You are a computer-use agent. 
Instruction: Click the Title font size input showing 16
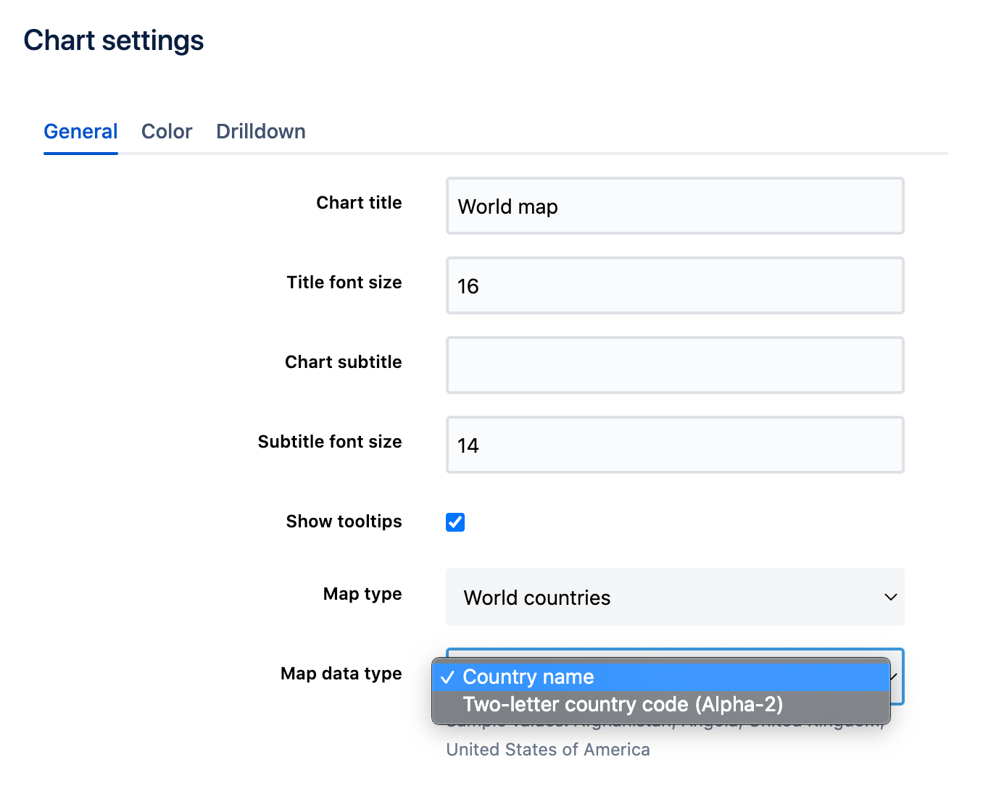[x=674, y=286]
